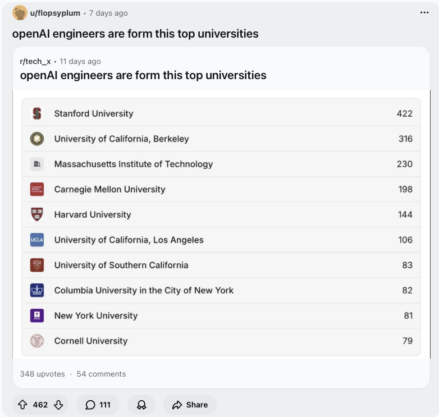The image size is (439, 417).
Task: Share this post
Action: (x=190, y=405)
